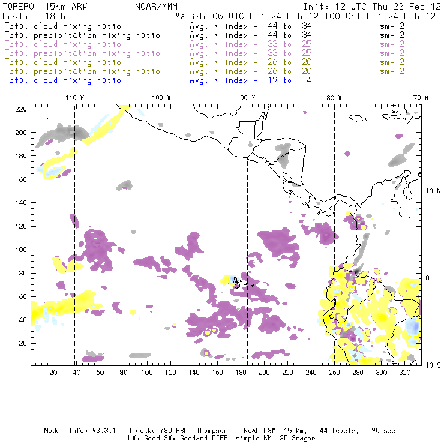Click '(00 CST Fri 24 Feb 12)' local time text
This screenshot has height=444, width=444.
(382, 16)
